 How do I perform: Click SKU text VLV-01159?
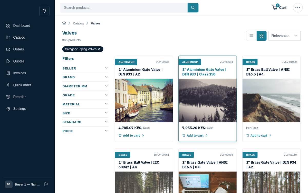click(290, 155)
